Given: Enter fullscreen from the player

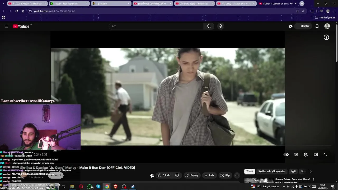Looking at the screenshot, I should click(x=326, y=155).
